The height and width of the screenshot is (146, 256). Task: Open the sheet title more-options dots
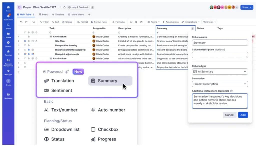pyautogui.click(x=60, y=7)
